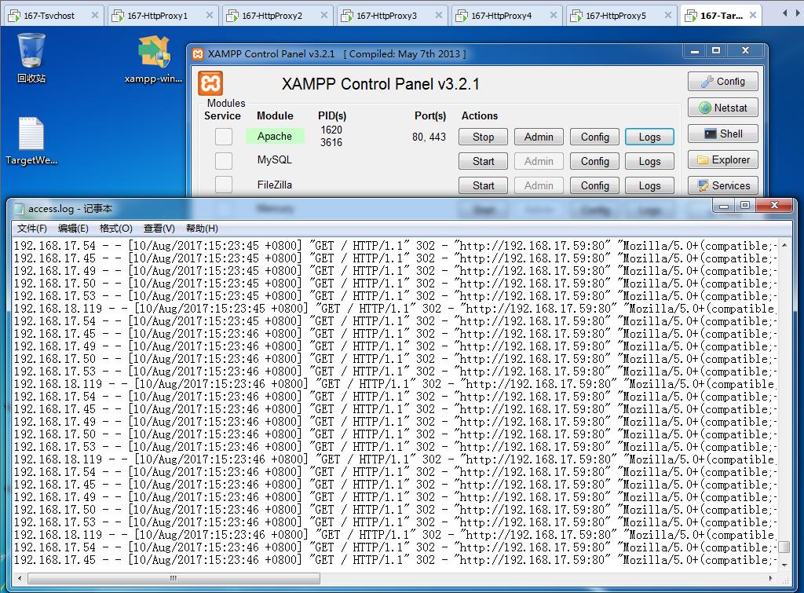
Task: Toggle the FileZilla service checkbox
Action: pos(224,185)
